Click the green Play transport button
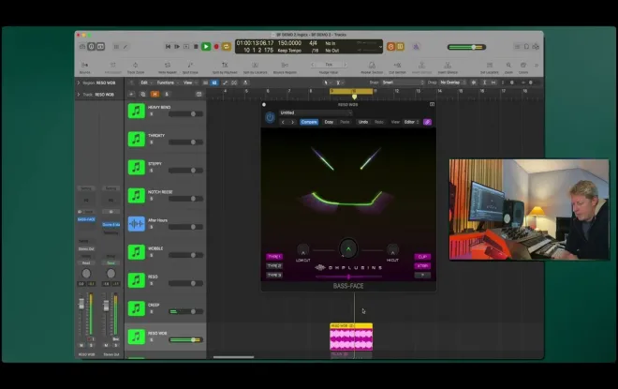Screen dimensions: 618x389 206,47
